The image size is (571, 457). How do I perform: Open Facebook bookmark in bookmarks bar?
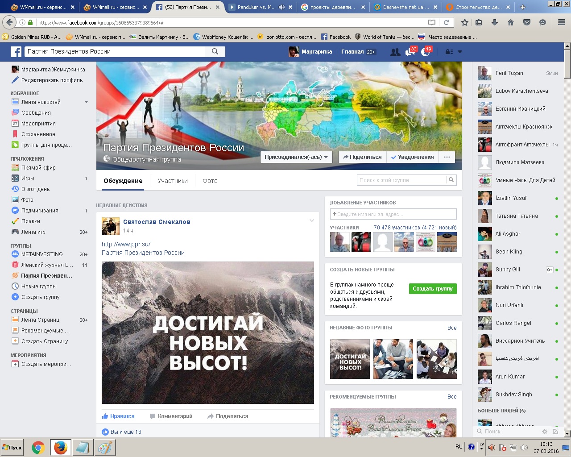335,37
